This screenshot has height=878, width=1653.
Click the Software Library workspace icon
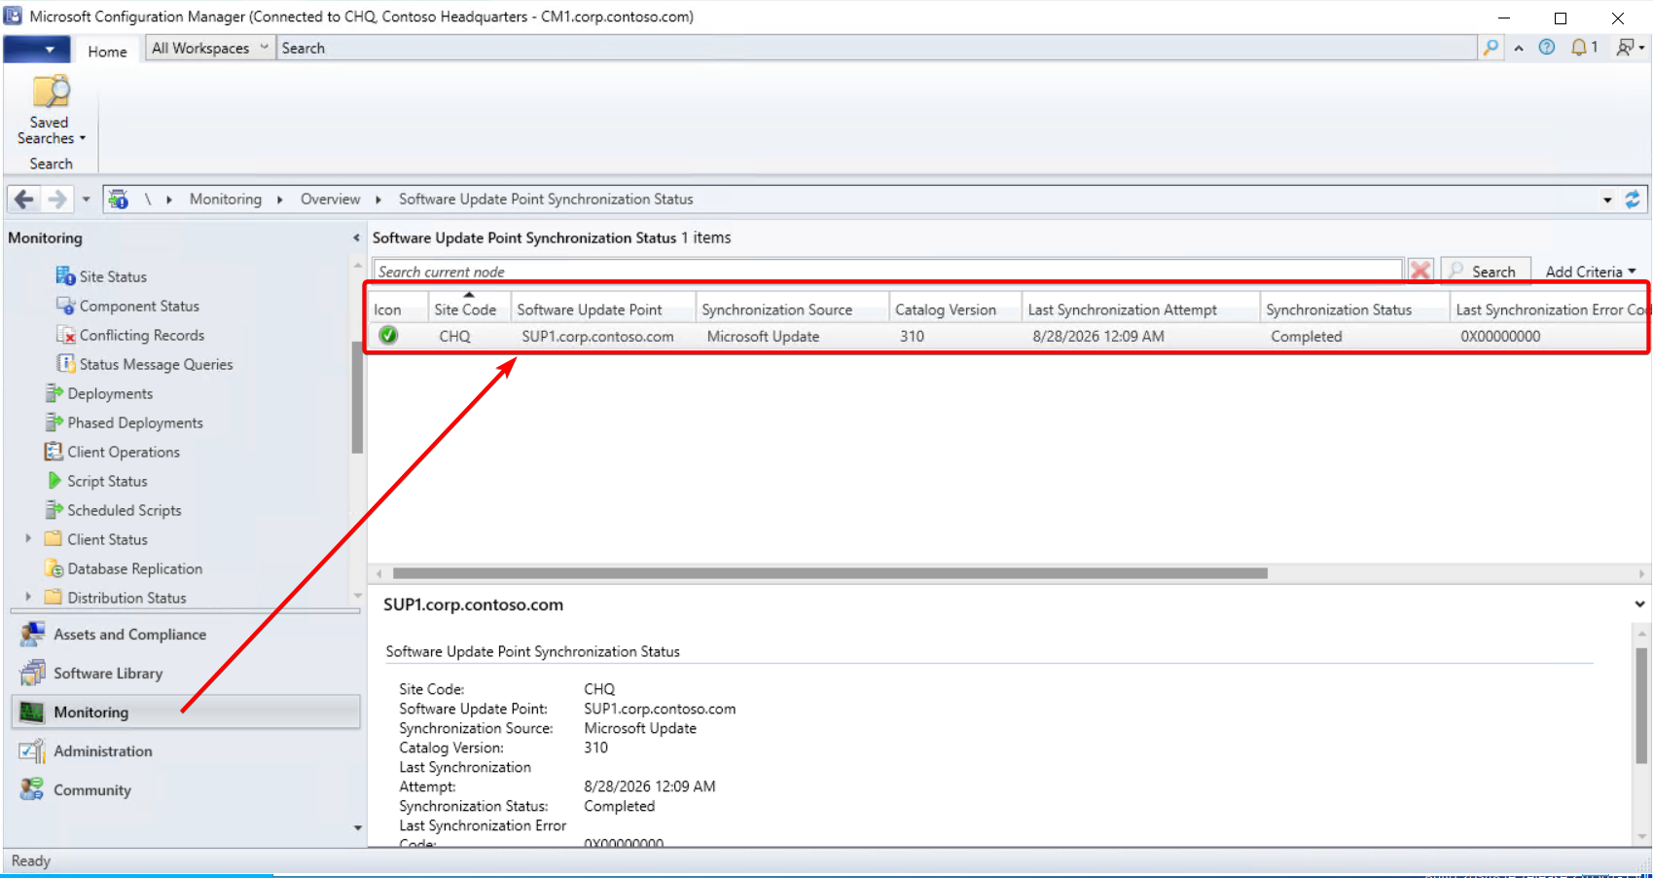(32, 674)
